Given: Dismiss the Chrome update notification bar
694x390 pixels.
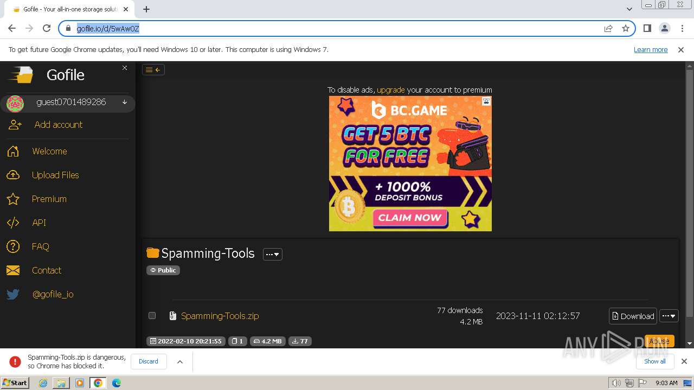Looking at the screenshot, I should pos(681,49).
